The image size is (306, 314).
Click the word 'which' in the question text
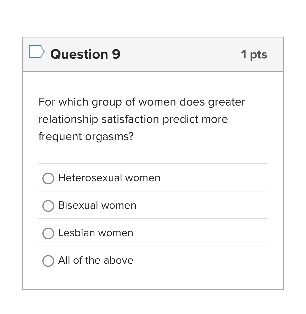pos(73,102)
